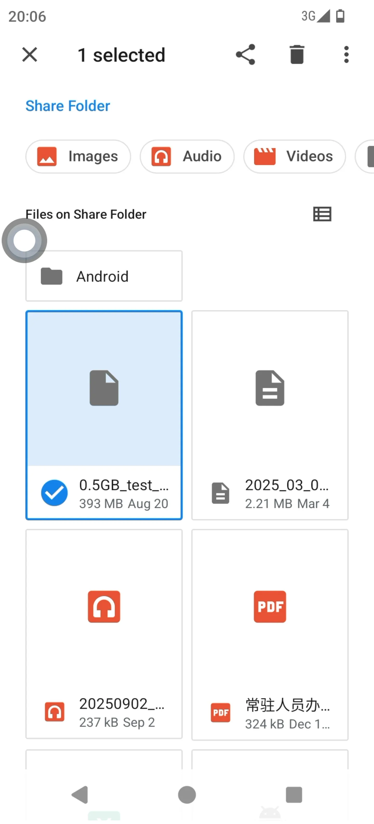Image resolution: width=374 pixels, height=824 pixels.
Task: Uncheck the blue checkmark on 0.5GB_test file
Action: [x=54, y=493]
